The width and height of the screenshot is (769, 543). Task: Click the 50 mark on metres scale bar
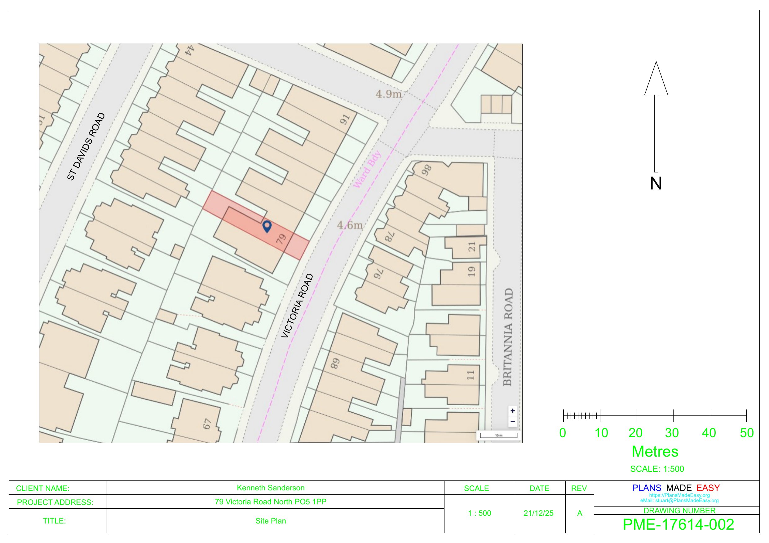(x=747, y=433)
